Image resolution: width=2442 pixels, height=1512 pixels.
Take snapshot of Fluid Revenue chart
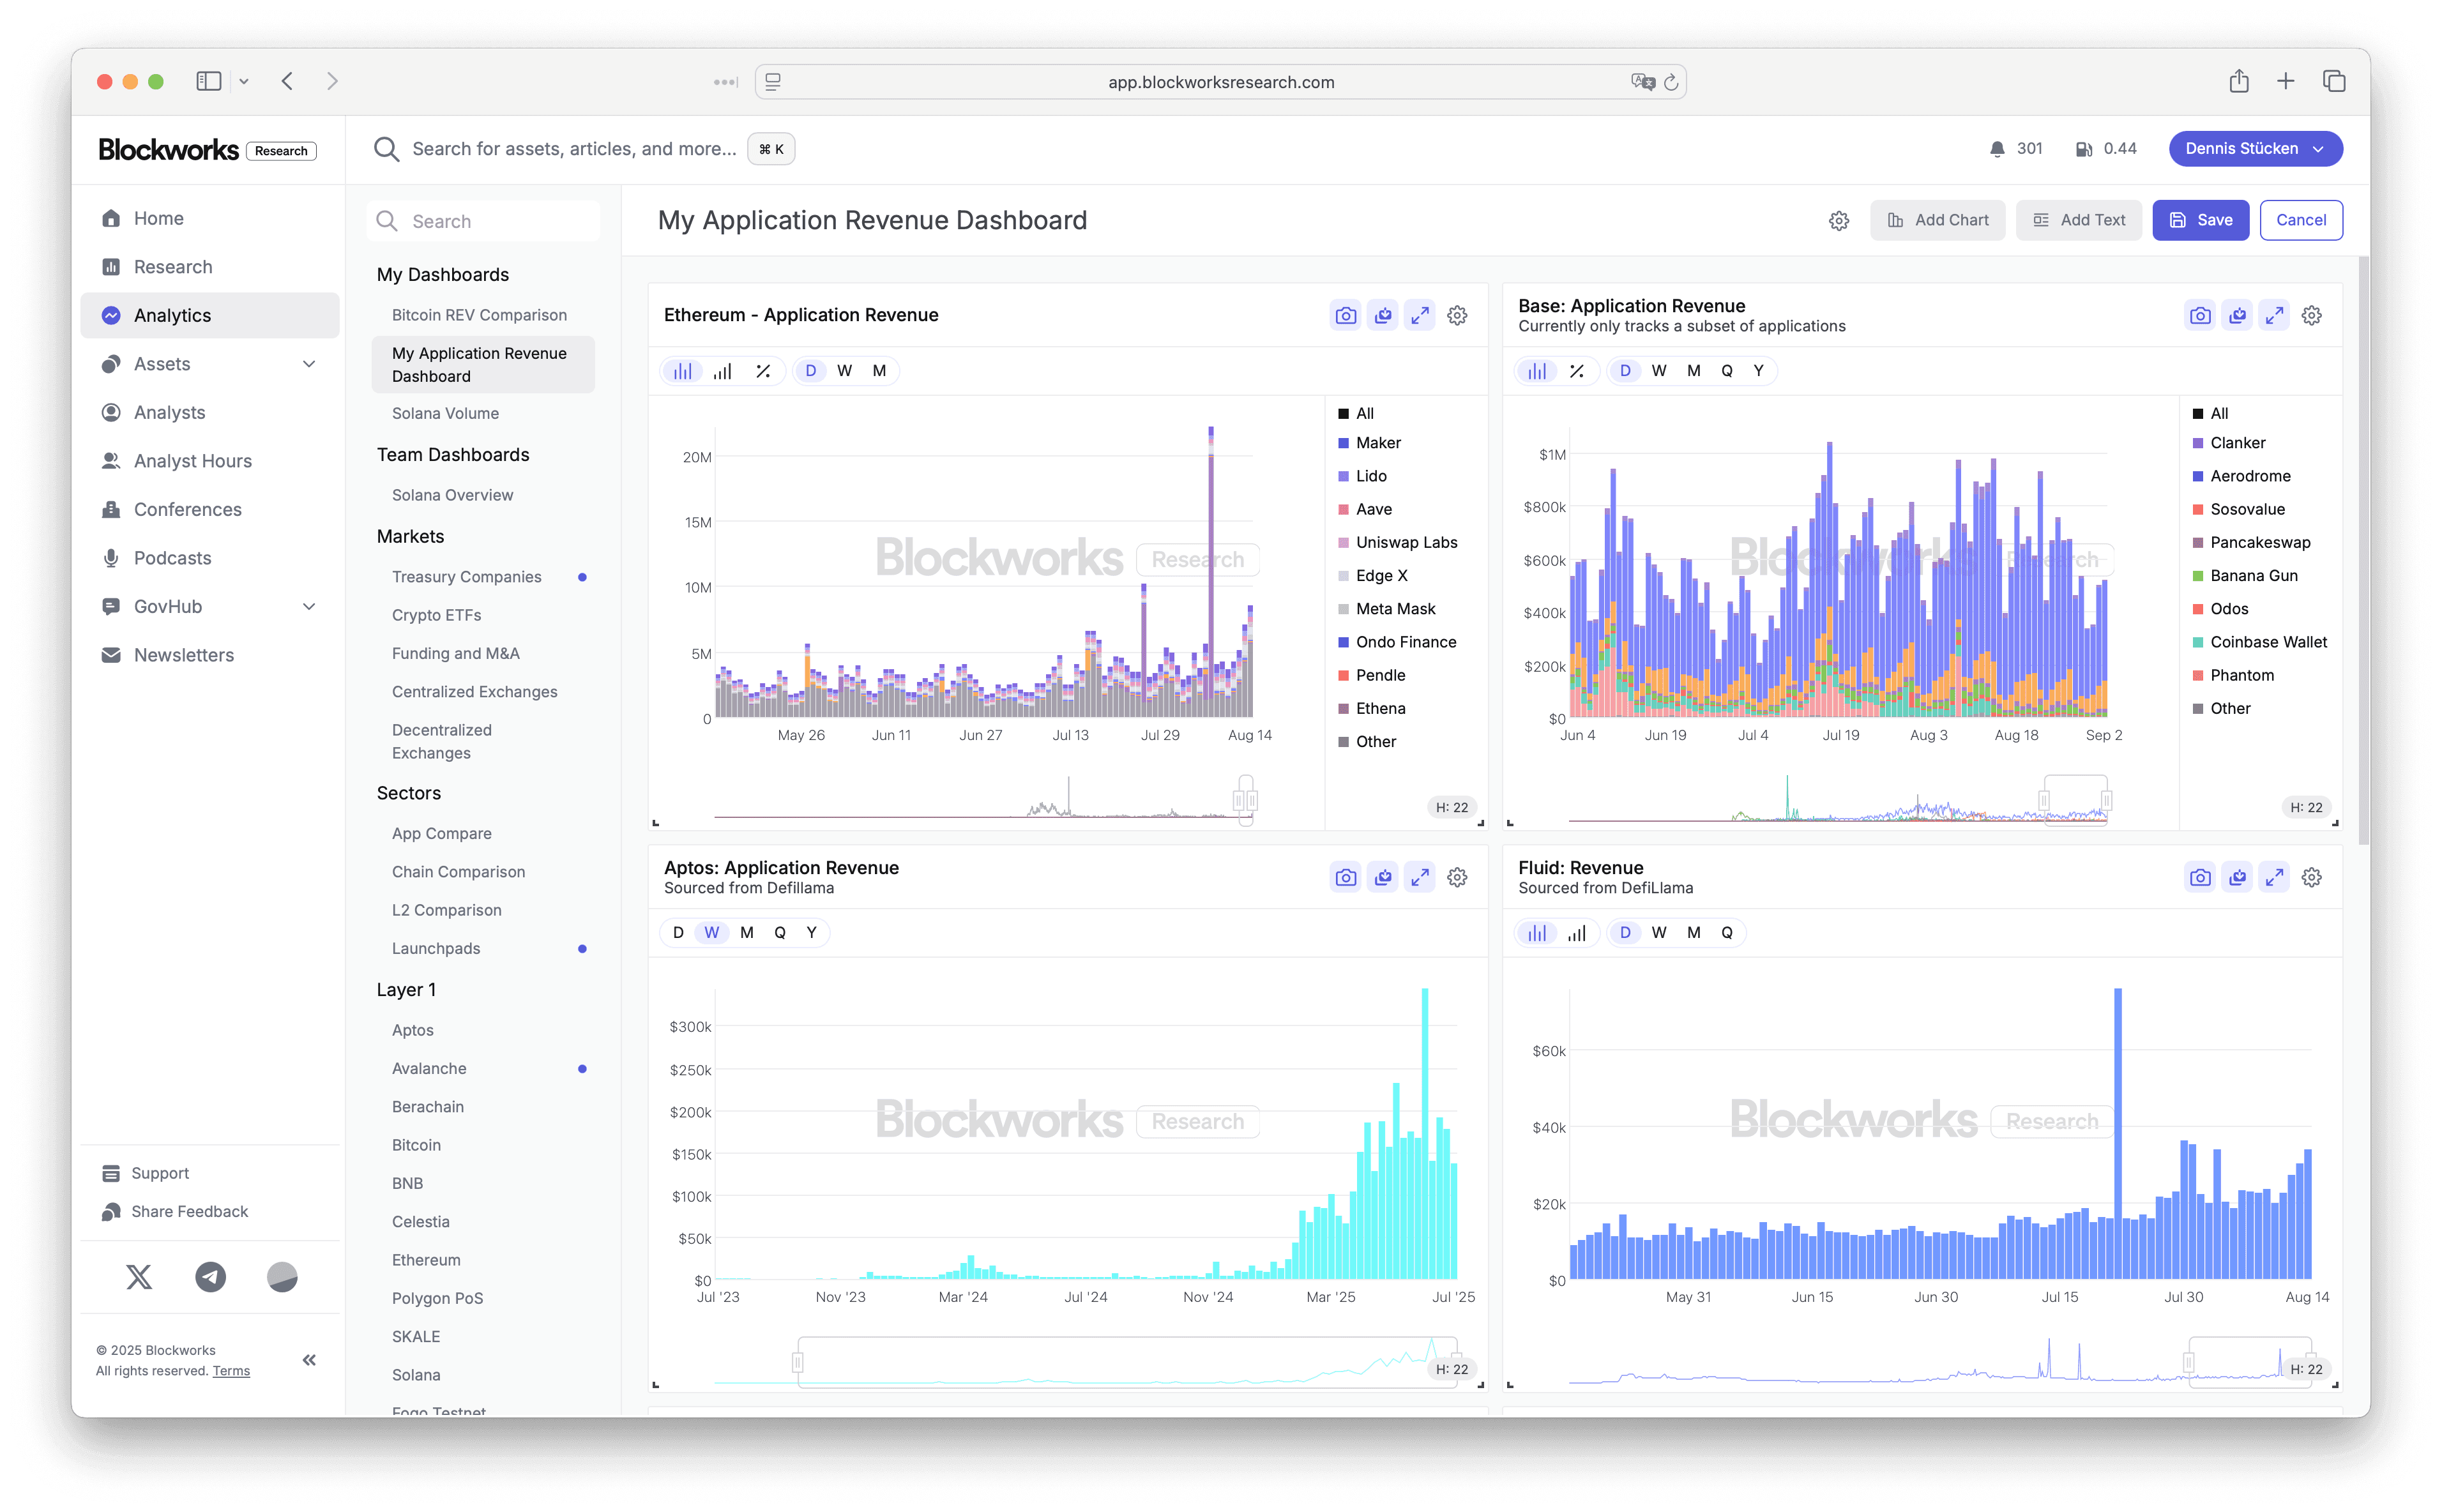[x=2200, y=878]
